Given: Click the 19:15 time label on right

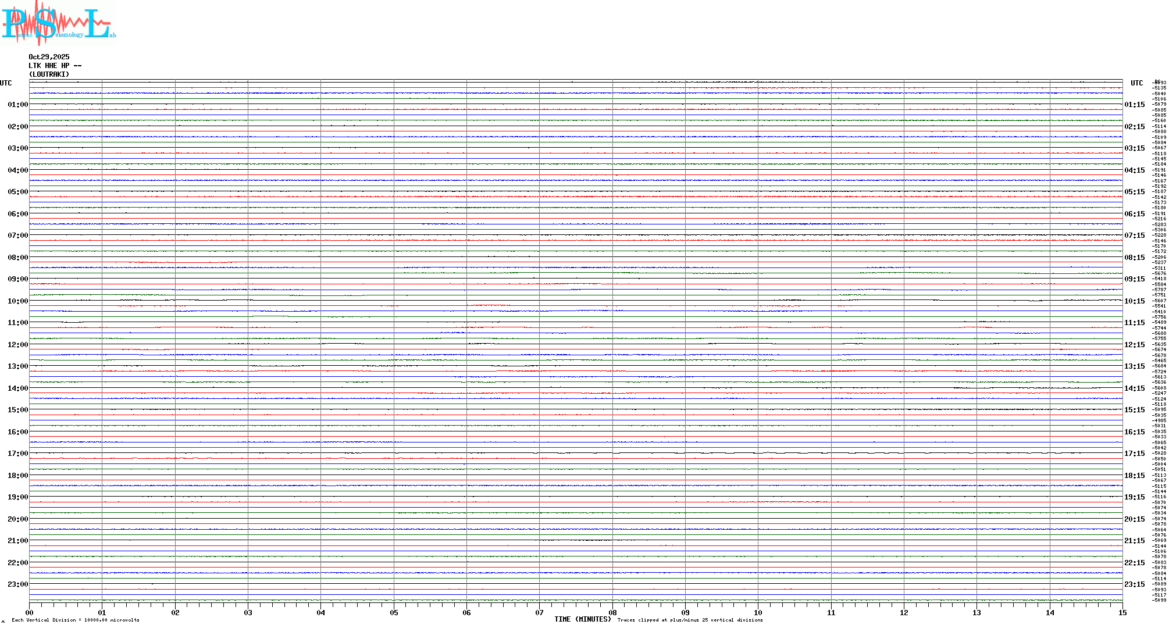Looking at the screenshot, I should point(1134,497).
